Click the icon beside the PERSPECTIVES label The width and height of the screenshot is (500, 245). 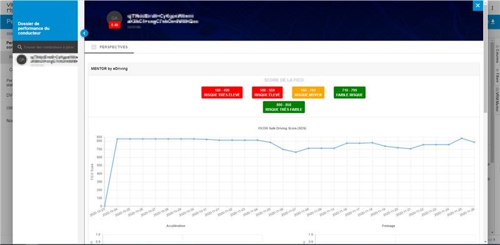(x=94, y=47)
